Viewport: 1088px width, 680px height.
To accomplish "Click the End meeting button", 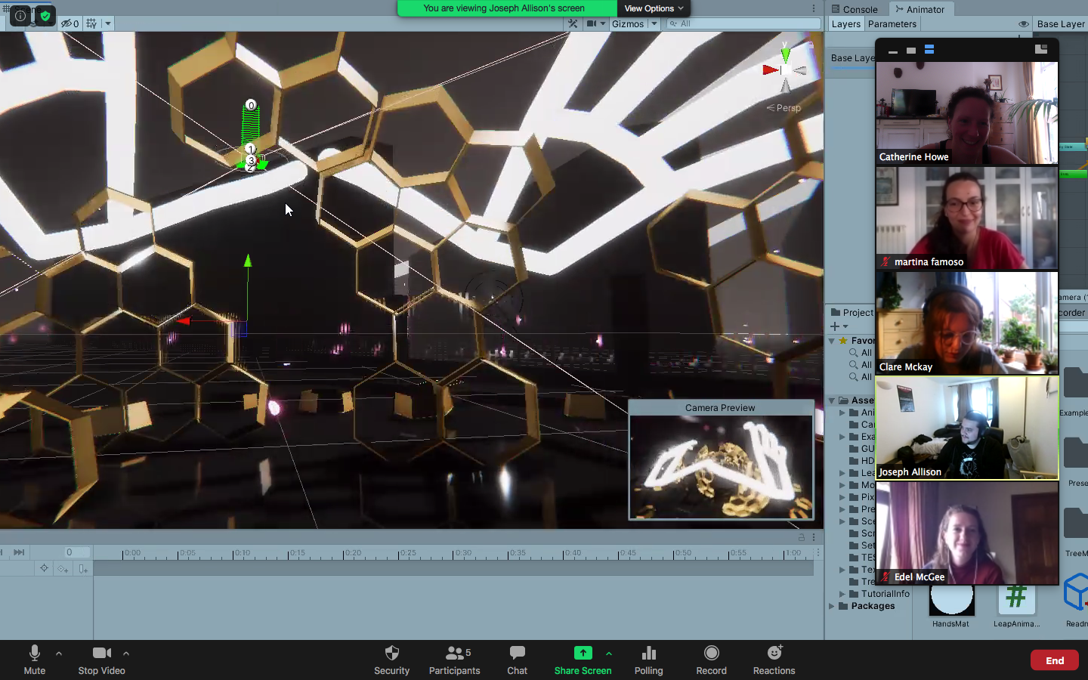I will pyautogui.click(x=1054, y=660).
